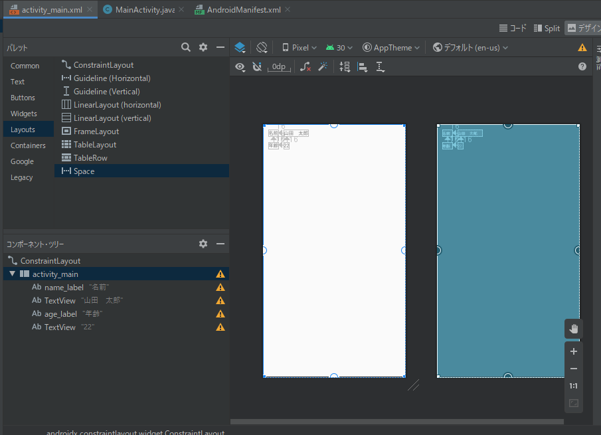Search the palette with the magnifier icon
The image size is (601, 435).
(x=186, y=47)
